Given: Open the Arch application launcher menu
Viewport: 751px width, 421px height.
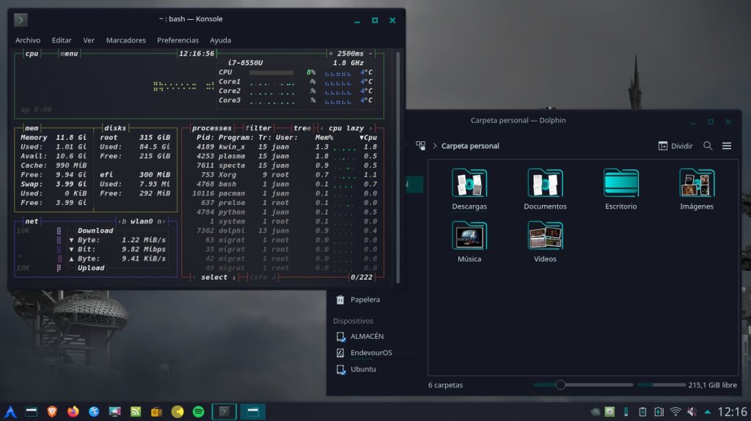Looking at the screenshot, I should click(x=10, y=412).
